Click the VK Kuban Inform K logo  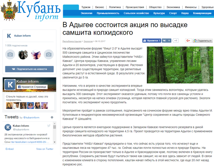click(x=9, y=36)
